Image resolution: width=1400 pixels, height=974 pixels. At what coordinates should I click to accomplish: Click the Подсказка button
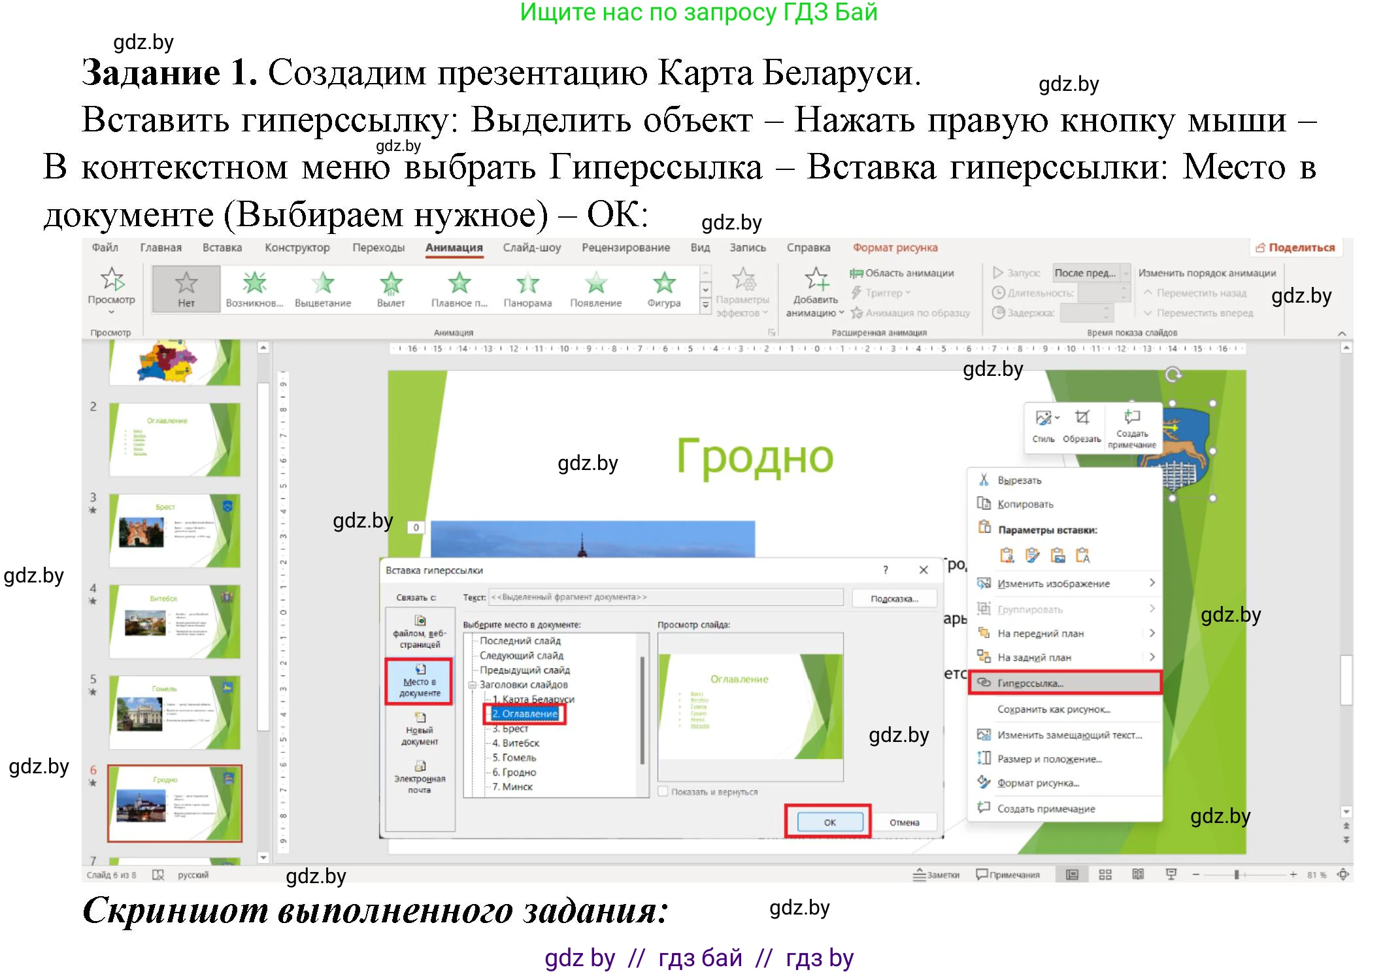(x=893, y=597)
